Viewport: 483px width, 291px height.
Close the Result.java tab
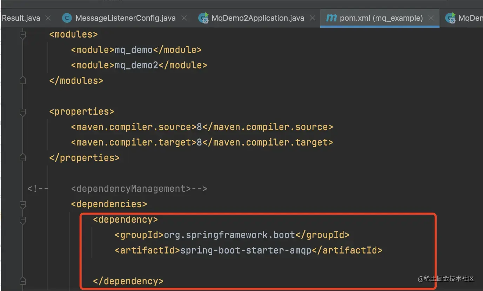tap(48, 18)
